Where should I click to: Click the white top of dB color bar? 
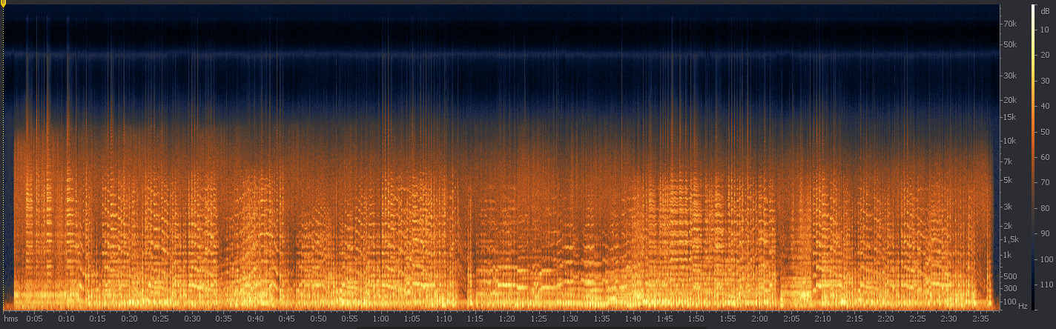tap(1033, 7)
